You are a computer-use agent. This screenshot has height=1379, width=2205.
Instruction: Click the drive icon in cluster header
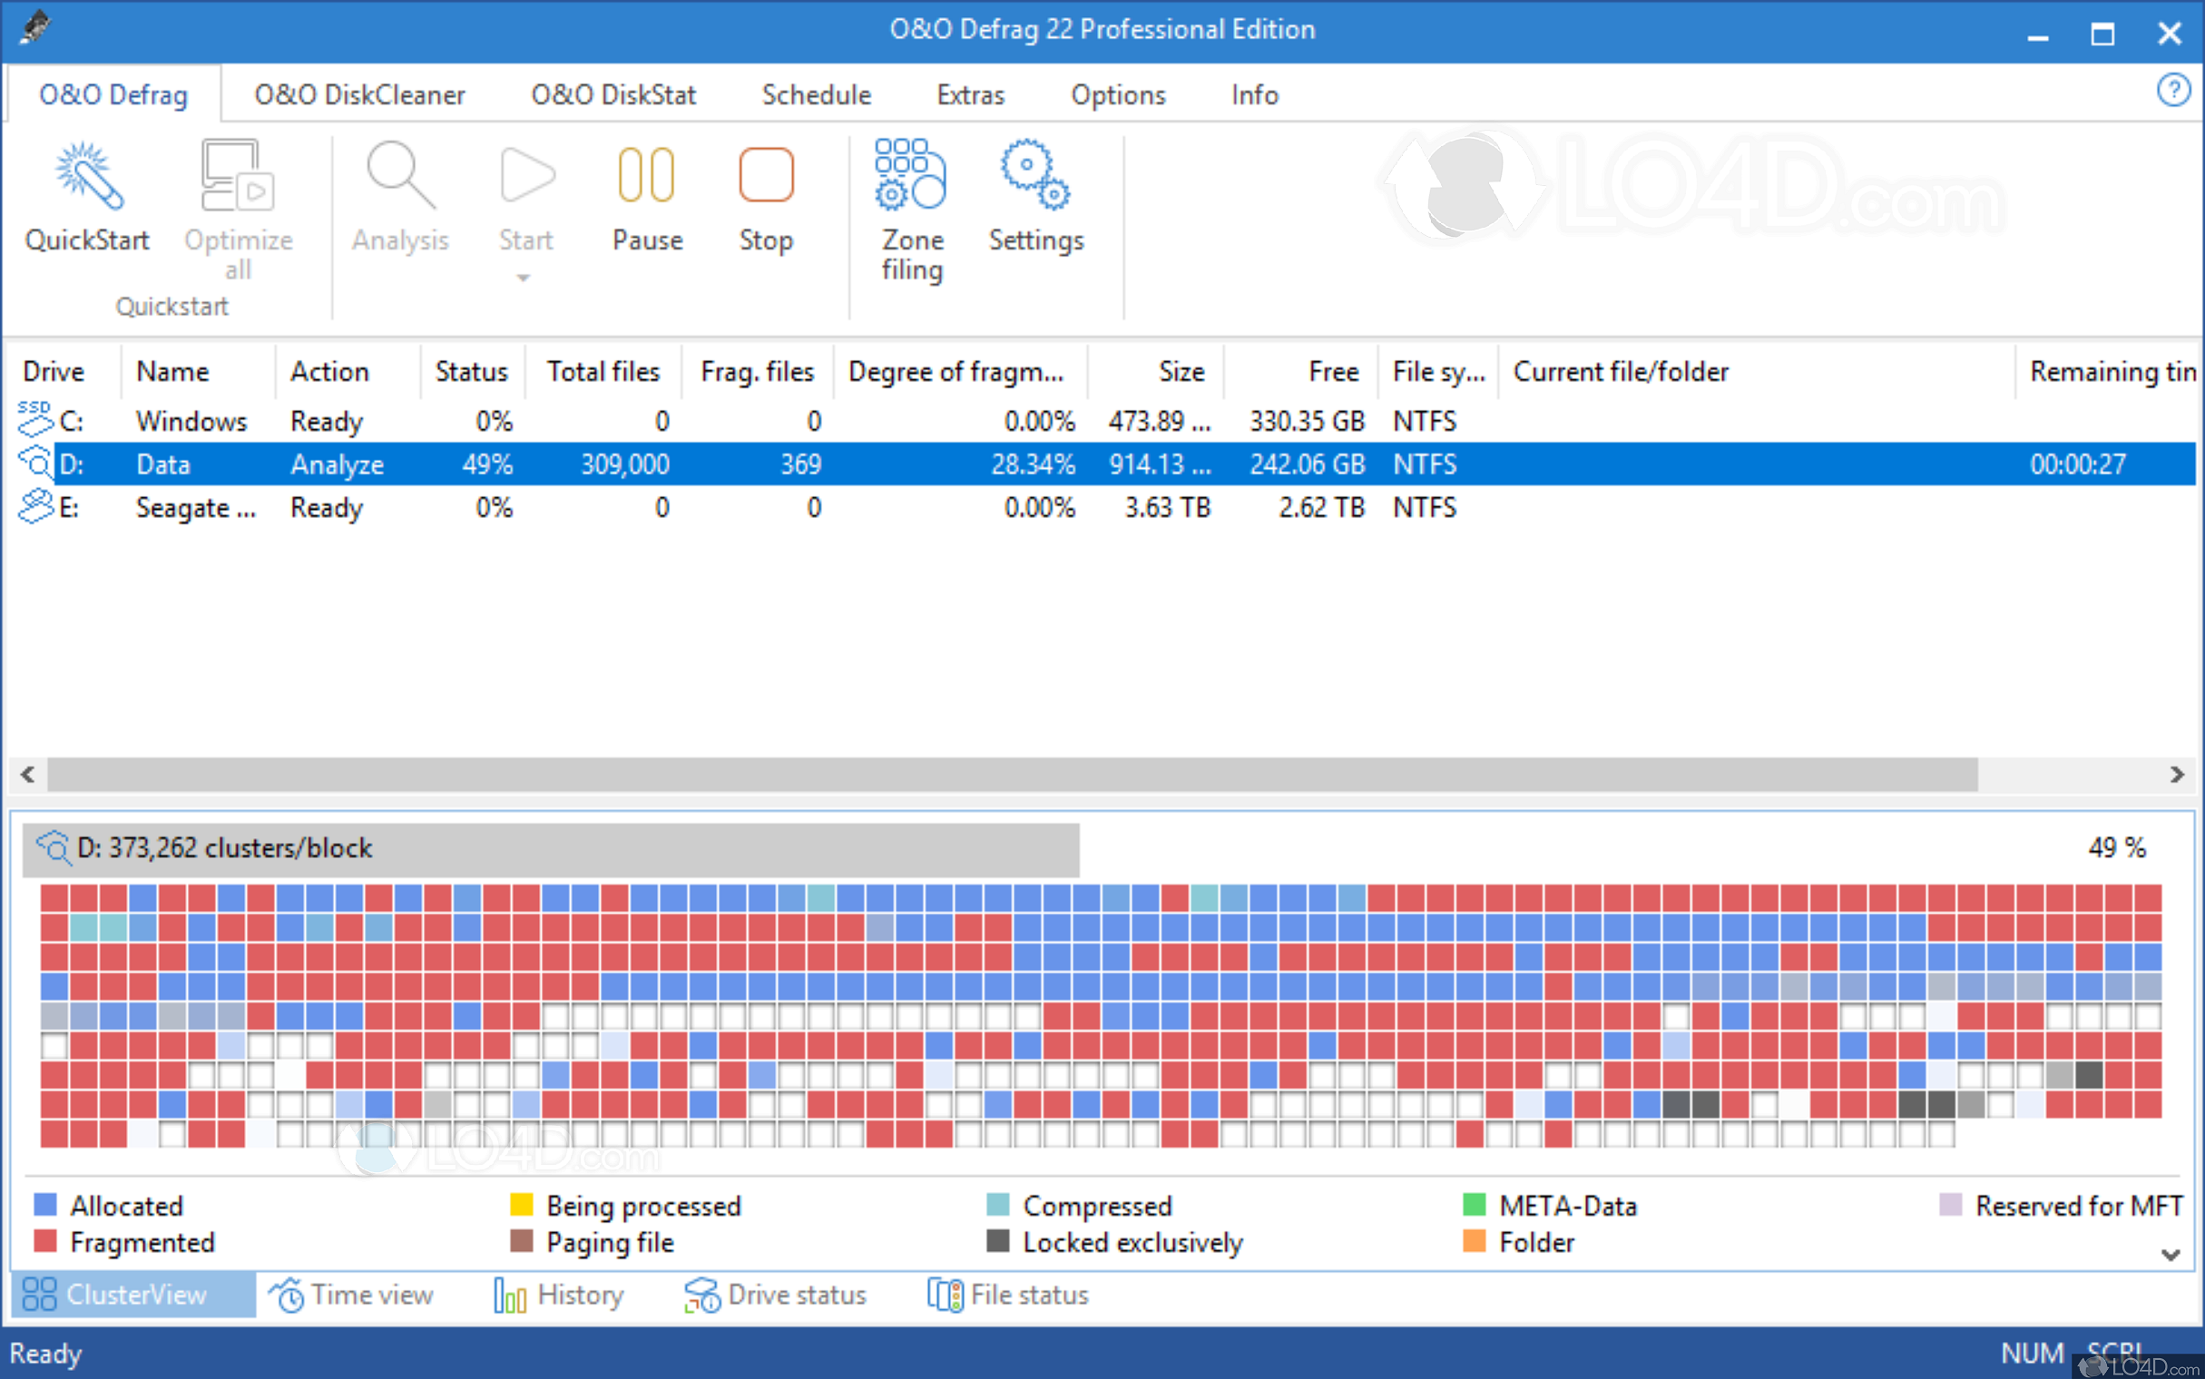[x=53, y=847]
